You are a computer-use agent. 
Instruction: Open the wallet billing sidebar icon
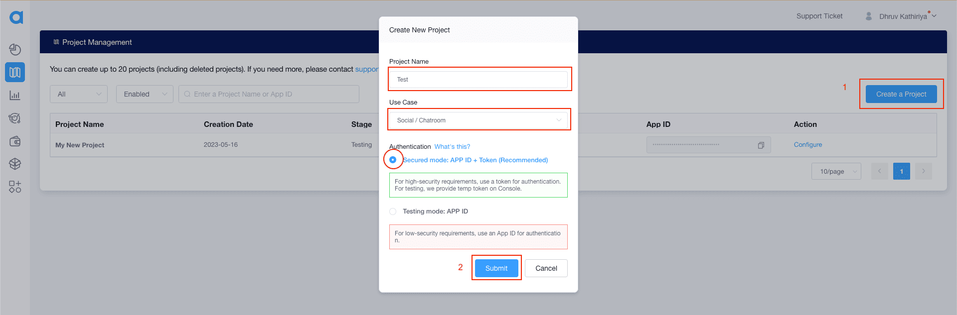(15, 141)
